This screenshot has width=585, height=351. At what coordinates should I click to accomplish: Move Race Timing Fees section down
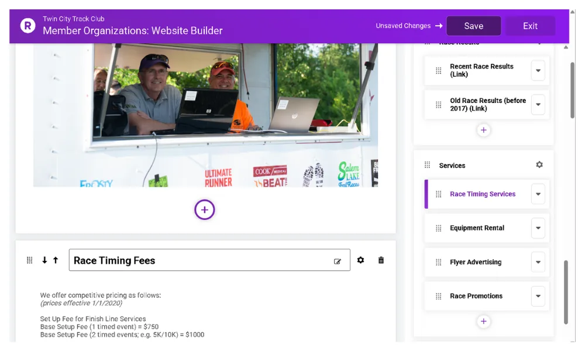coord(44,260)
